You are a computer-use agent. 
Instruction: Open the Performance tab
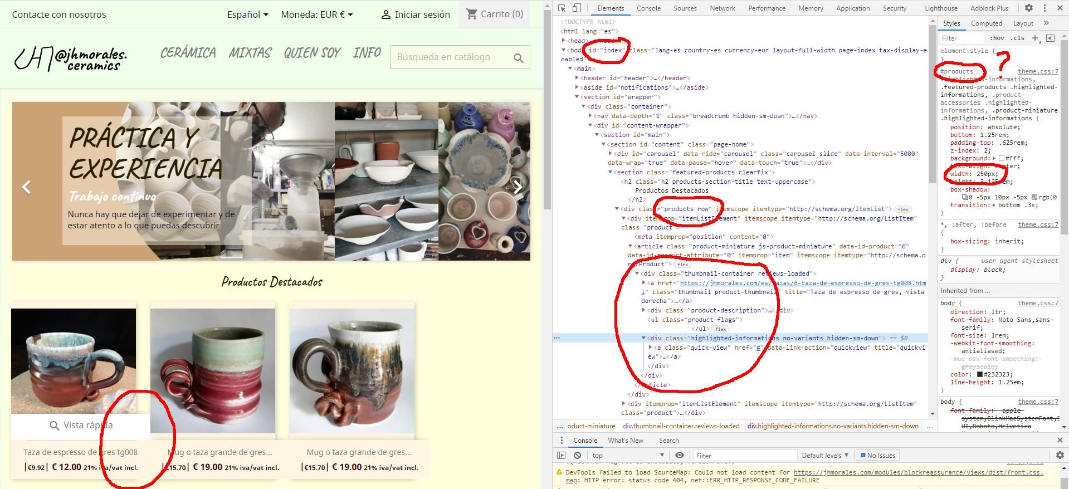point(767,8)
